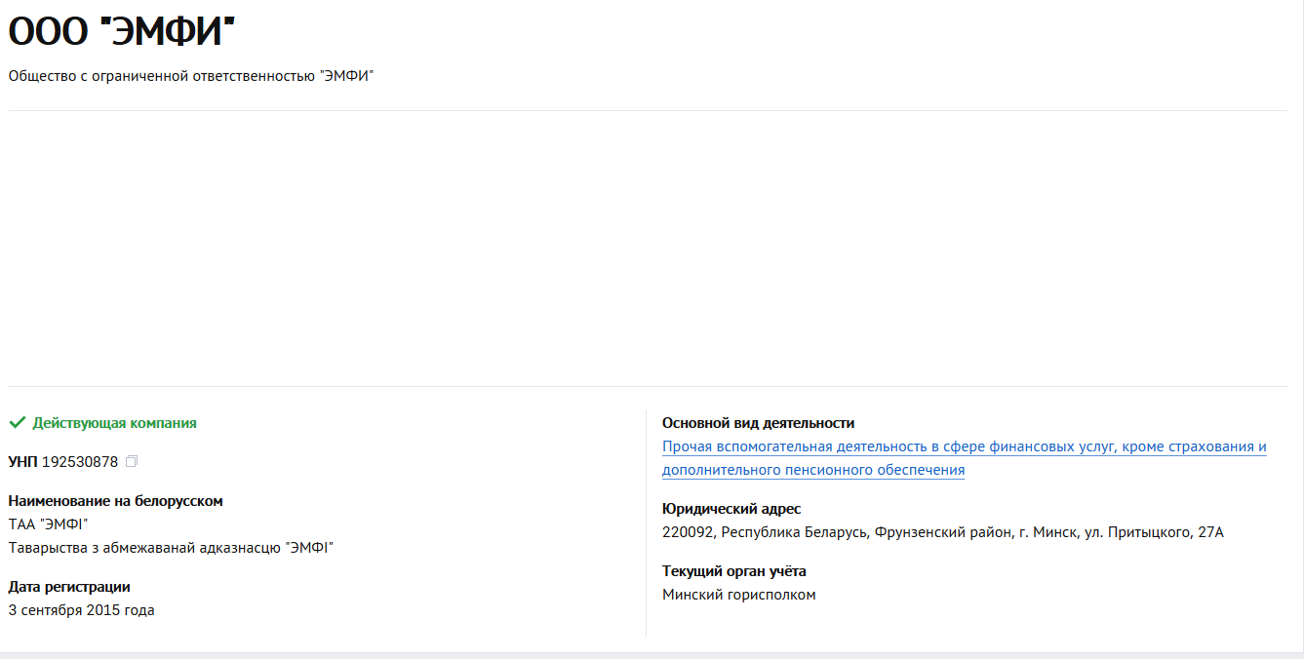Viewport: 1304px width, 659px height.
Task: Click the legal address text on Притыцкого
Action: 942,532
